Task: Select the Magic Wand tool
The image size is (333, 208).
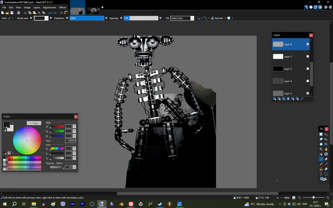Action: [x=321, y=149]
